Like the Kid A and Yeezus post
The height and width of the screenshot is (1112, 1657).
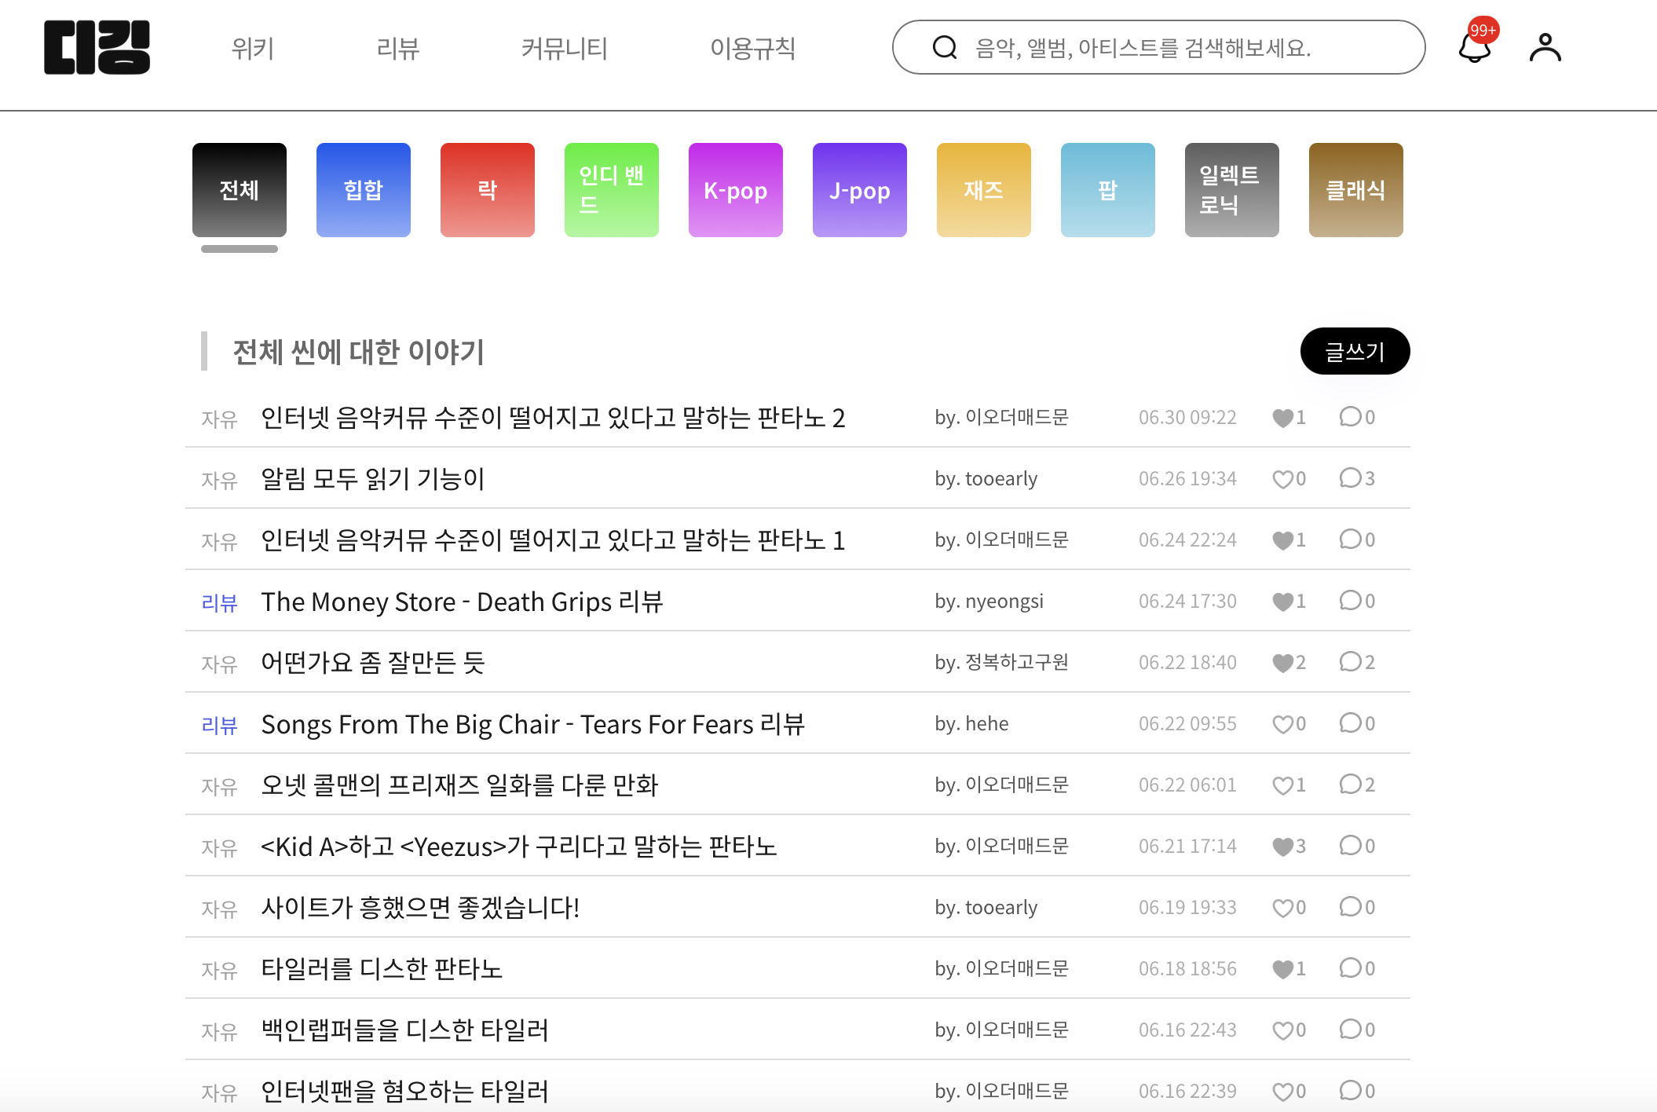[x=1282, y=847]
